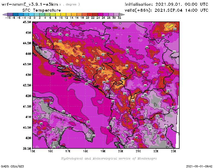Click the 41N latitude label
This screenshot has width=218, height=168.
[28, 117]
